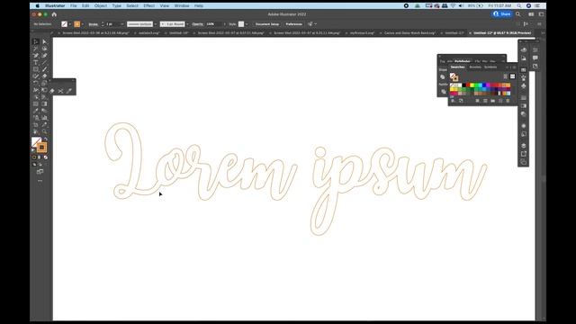Select the Hand tool
The width and height of the screenshot is (576, 324).
pyautogui.click(x=36, y=131)
